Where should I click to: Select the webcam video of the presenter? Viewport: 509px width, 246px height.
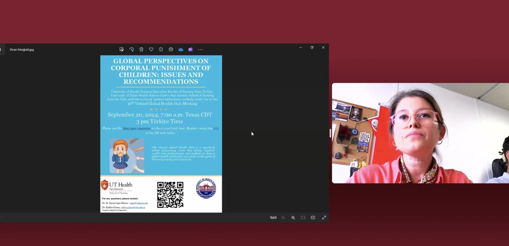point(420,133)
